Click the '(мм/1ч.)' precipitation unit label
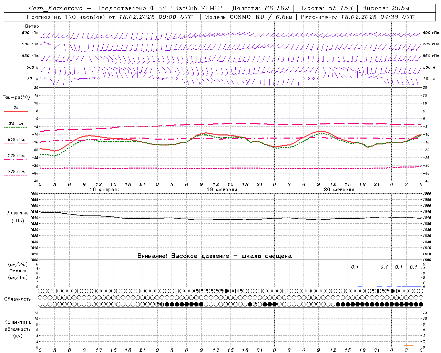 (18, 278)
